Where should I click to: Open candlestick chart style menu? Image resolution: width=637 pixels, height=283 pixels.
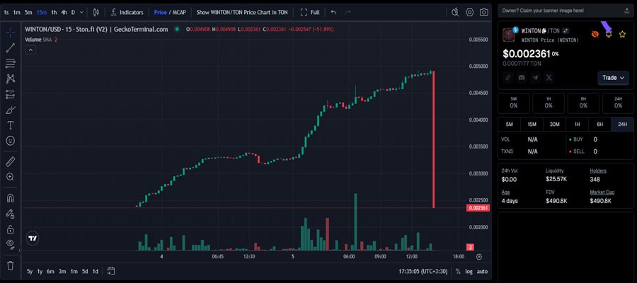(96, 12)
